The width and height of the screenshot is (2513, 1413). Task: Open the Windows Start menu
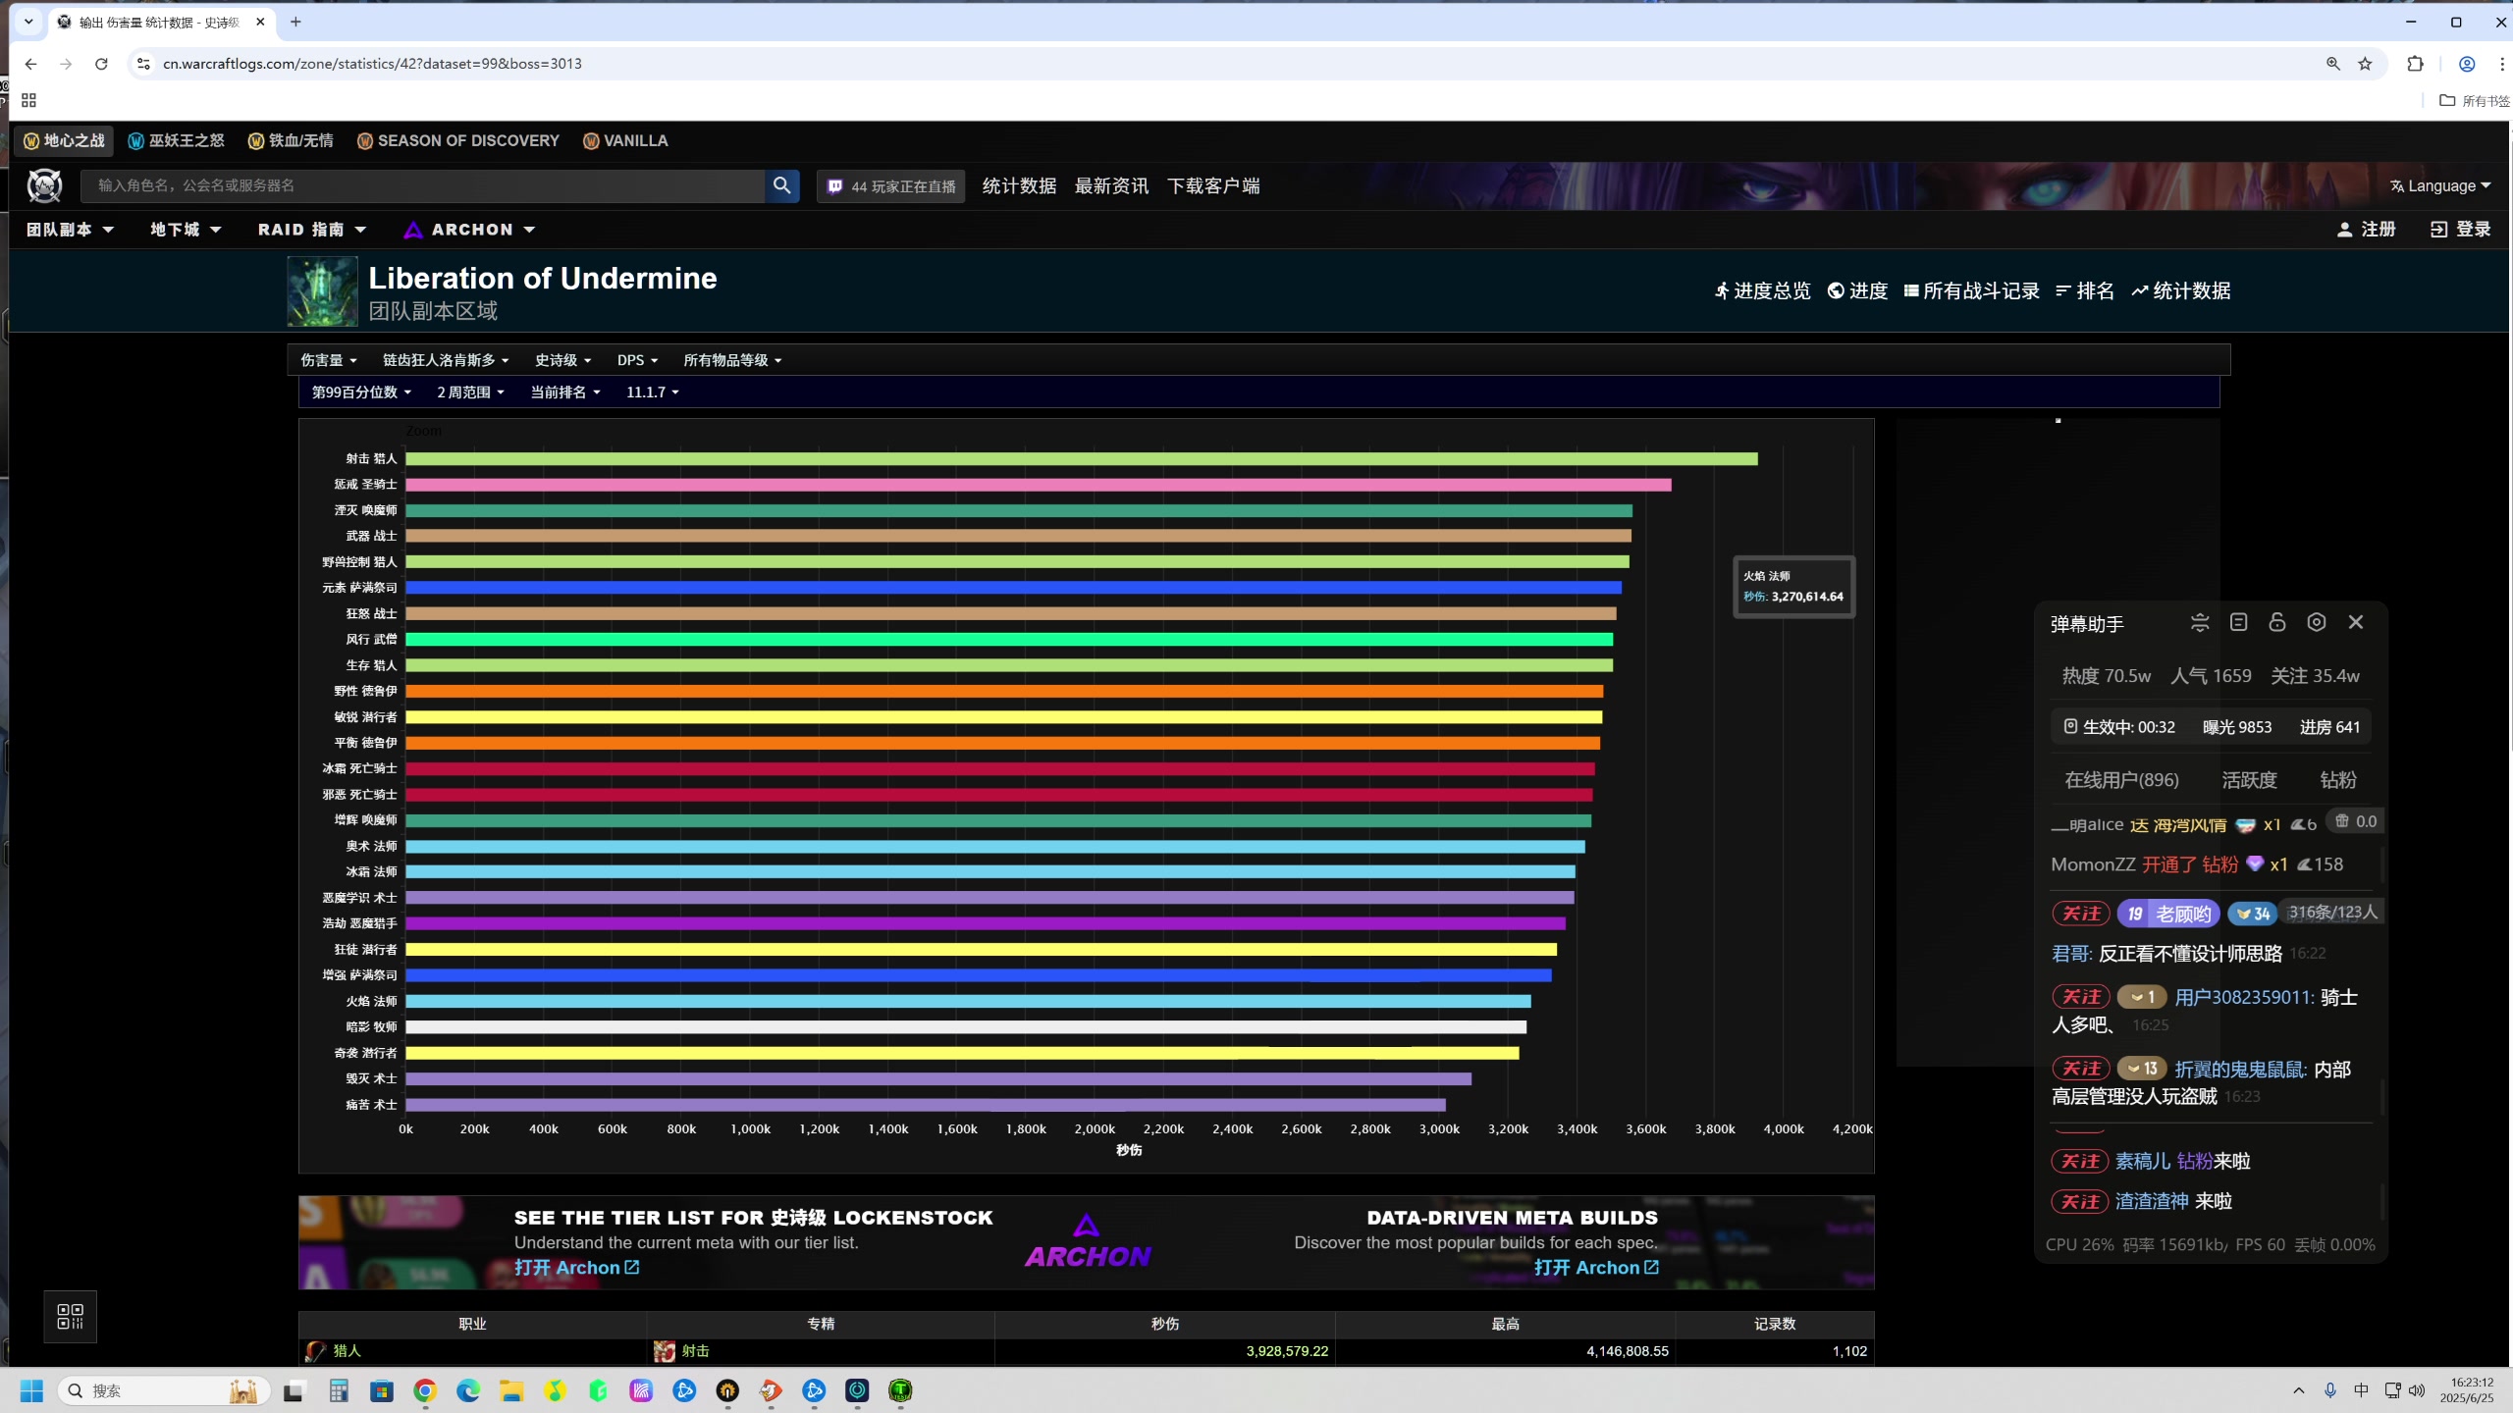pyautogui.click(x=31, y=1390)
